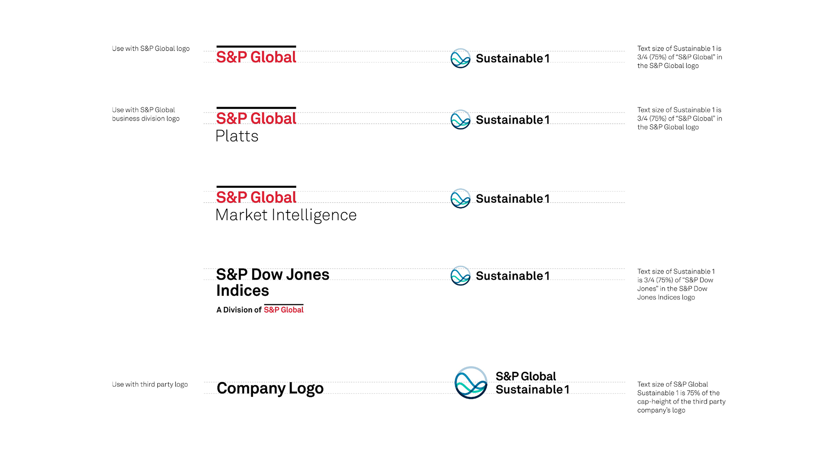Click the Platts division text

[x=237, y=136]
